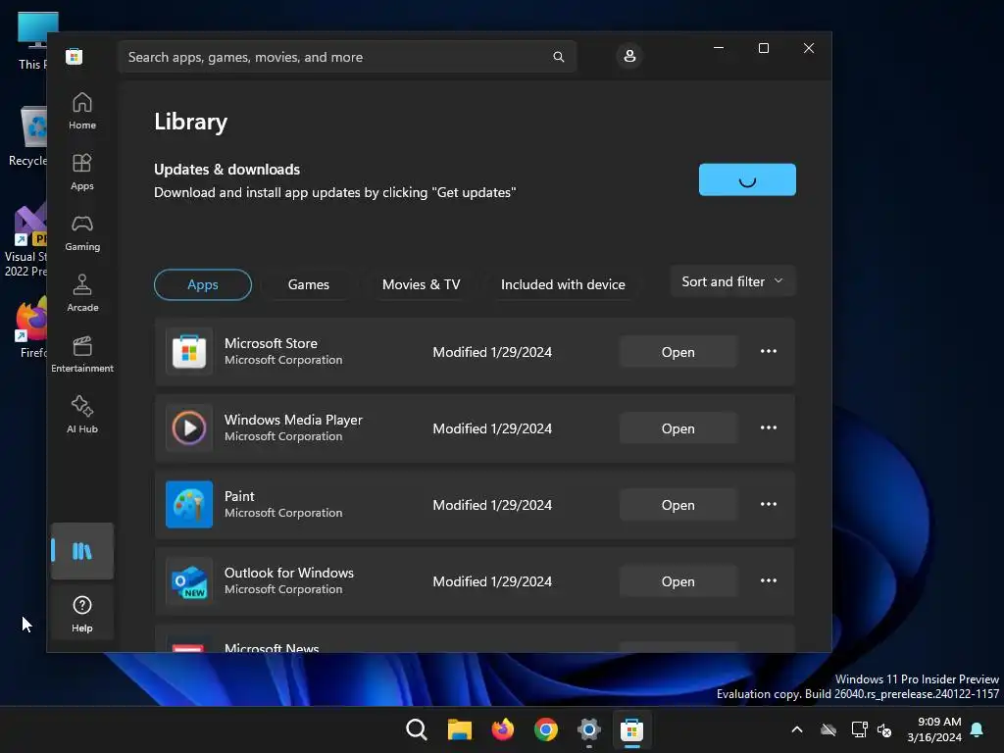The width and height of the screenshot is (1004, 753).
Task: Click the Windows Media Player app icon
Action: 189,427
